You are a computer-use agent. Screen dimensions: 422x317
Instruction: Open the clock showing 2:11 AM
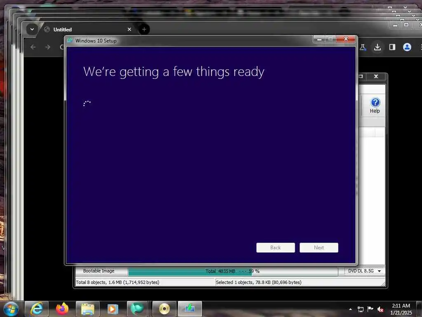401,309
